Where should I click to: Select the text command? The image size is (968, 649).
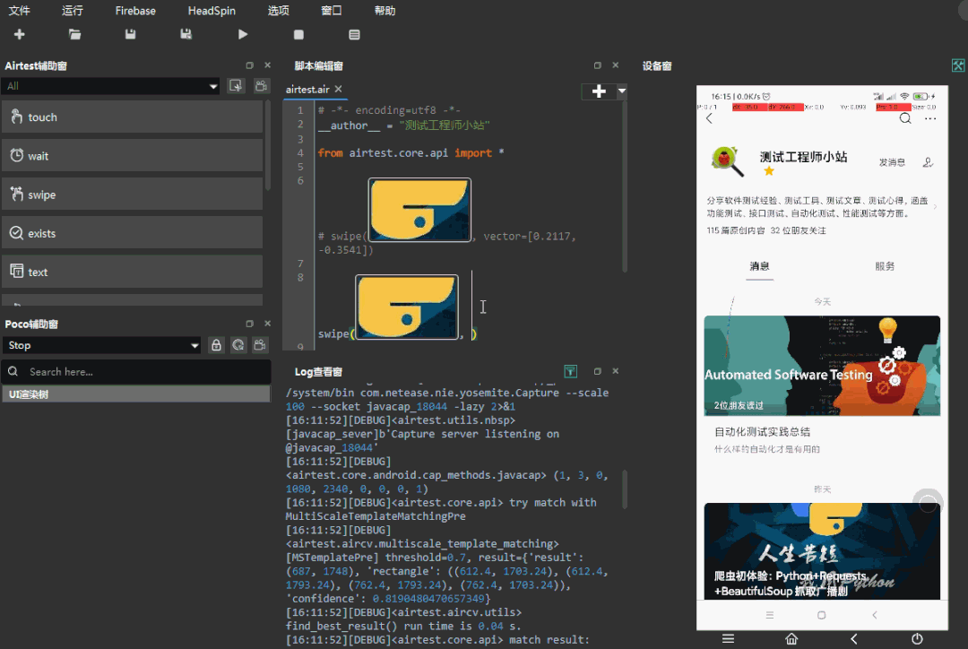pos(132,272)
